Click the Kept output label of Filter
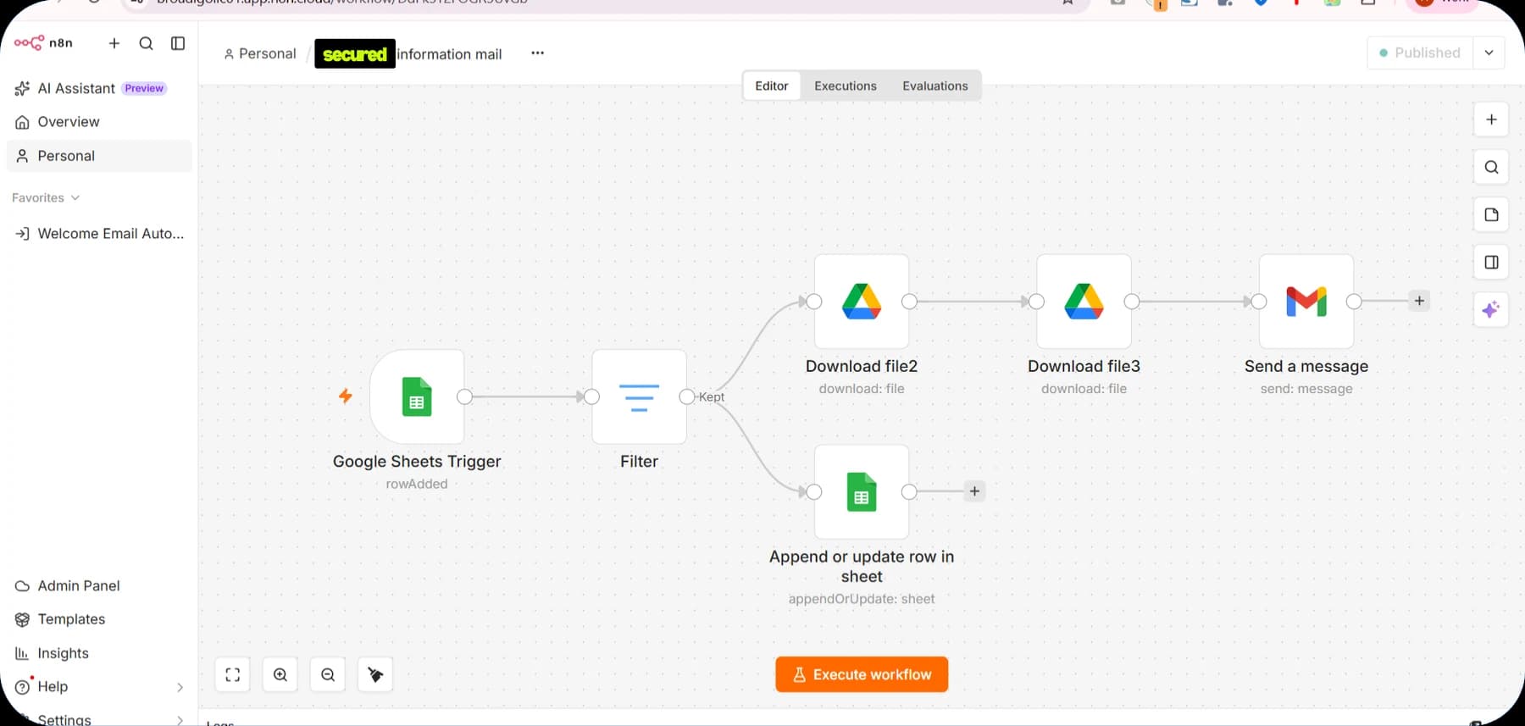1525x726 pixels. (x=712, y=396)
